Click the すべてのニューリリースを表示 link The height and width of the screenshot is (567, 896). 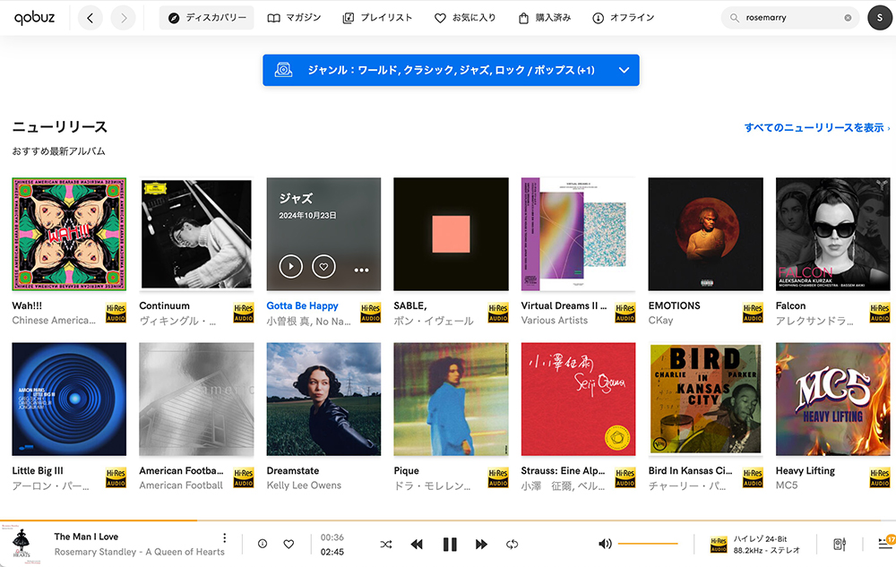pyautogui.click(x=817, y=127)
